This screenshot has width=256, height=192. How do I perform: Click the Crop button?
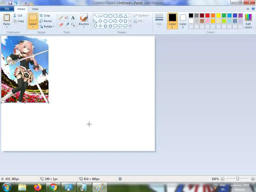tap(45, 15)
